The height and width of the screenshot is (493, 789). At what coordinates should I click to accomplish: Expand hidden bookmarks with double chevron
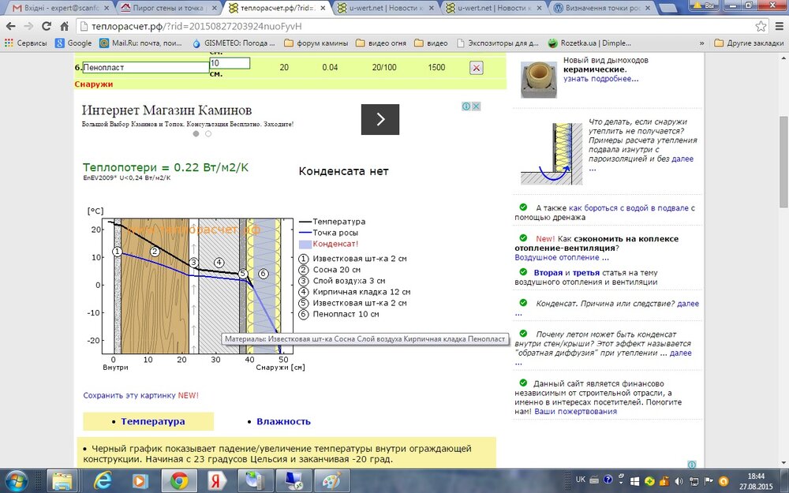702,43
